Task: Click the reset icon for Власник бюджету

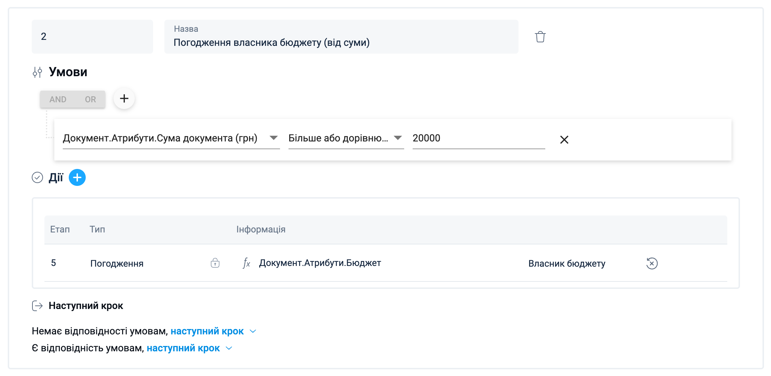Action: click(651, 263)
